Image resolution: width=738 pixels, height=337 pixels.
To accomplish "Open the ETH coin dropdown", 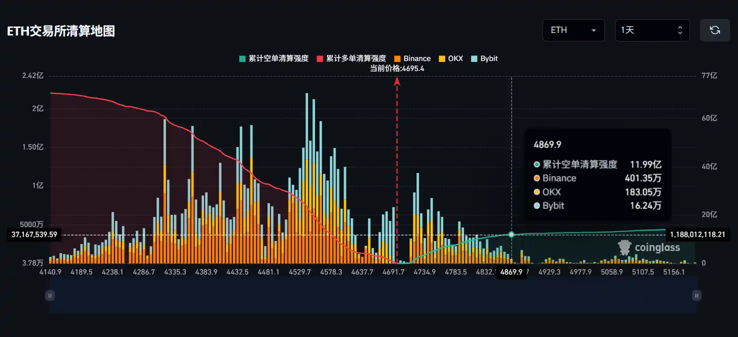I will click(573, 30).
